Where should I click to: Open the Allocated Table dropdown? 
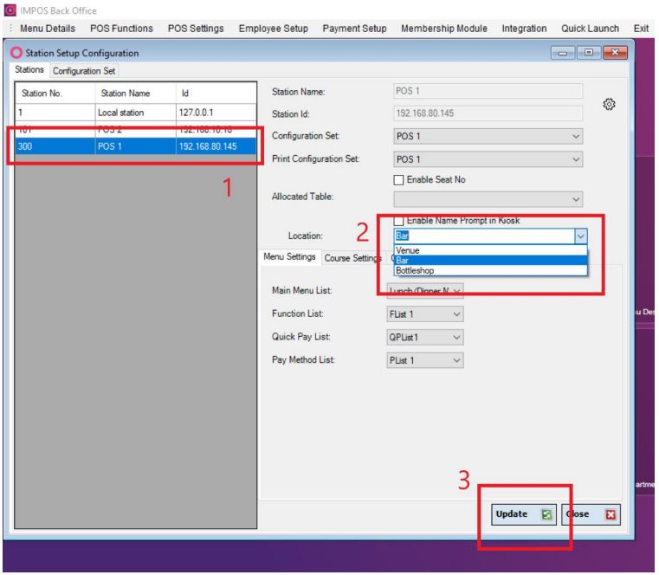click(488, 198)
